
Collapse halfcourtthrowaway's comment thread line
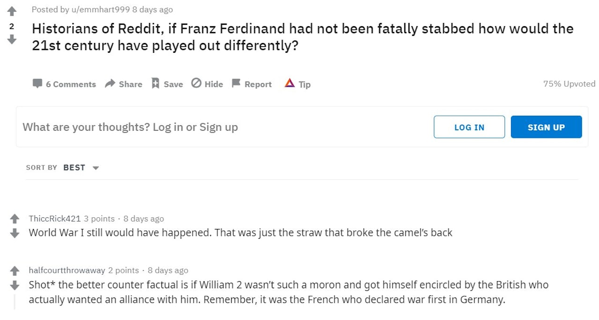pyautogui.click(x=15, y=301)
